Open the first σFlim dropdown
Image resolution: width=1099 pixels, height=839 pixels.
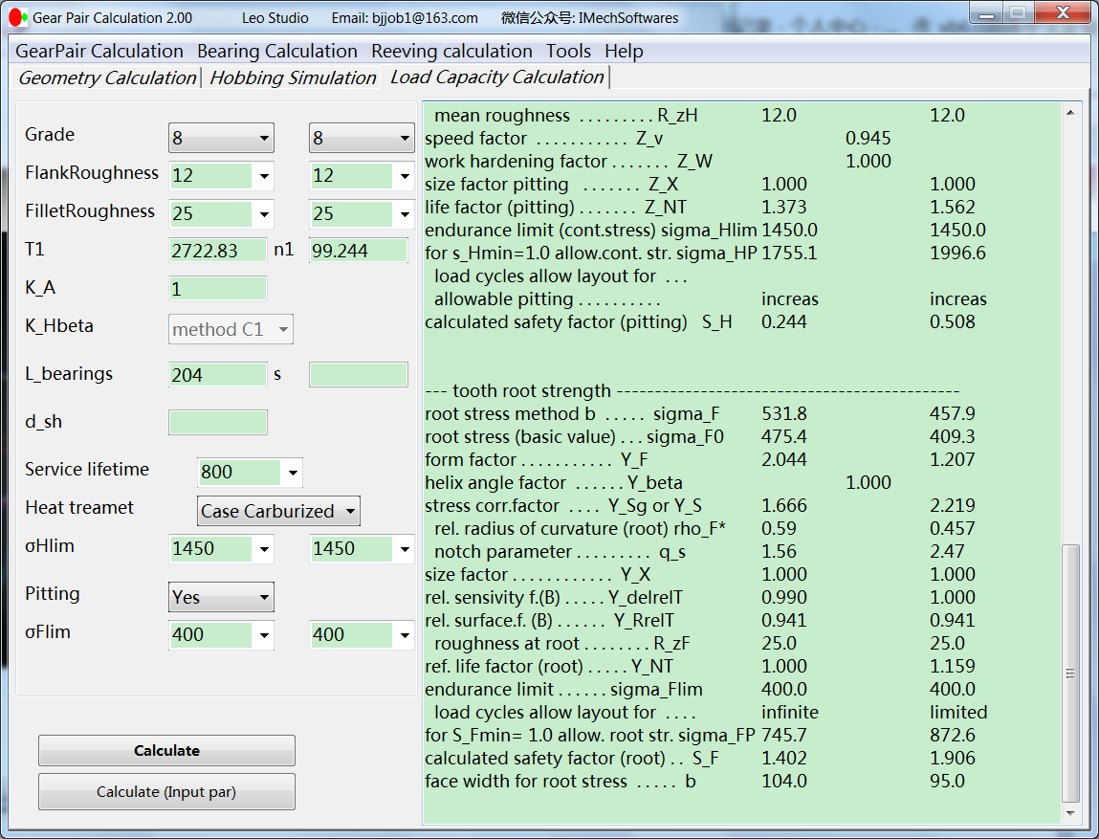pos(264,635)
